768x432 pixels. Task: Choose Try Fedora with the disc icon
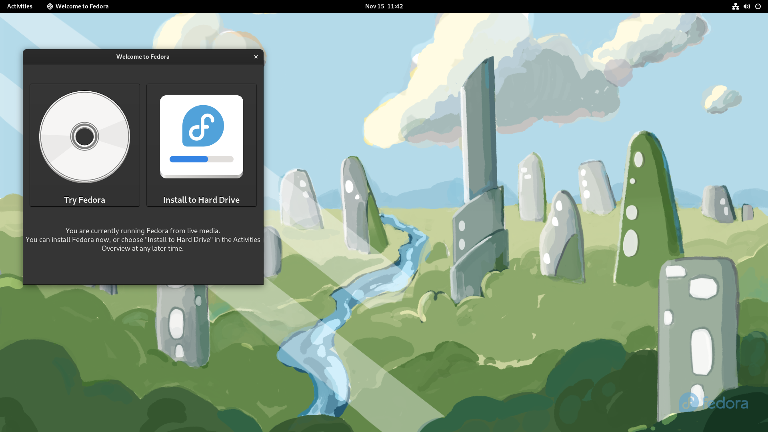(85, 145)
